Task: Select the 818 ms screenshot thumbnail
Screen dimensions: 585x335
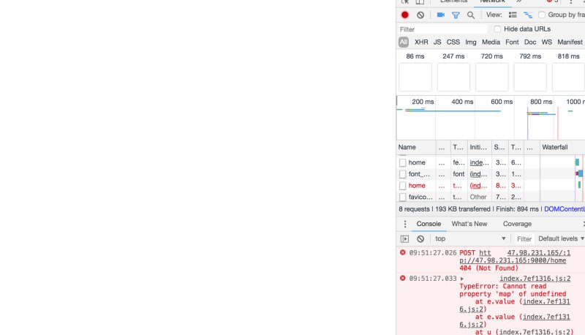Action: [569, 77]
